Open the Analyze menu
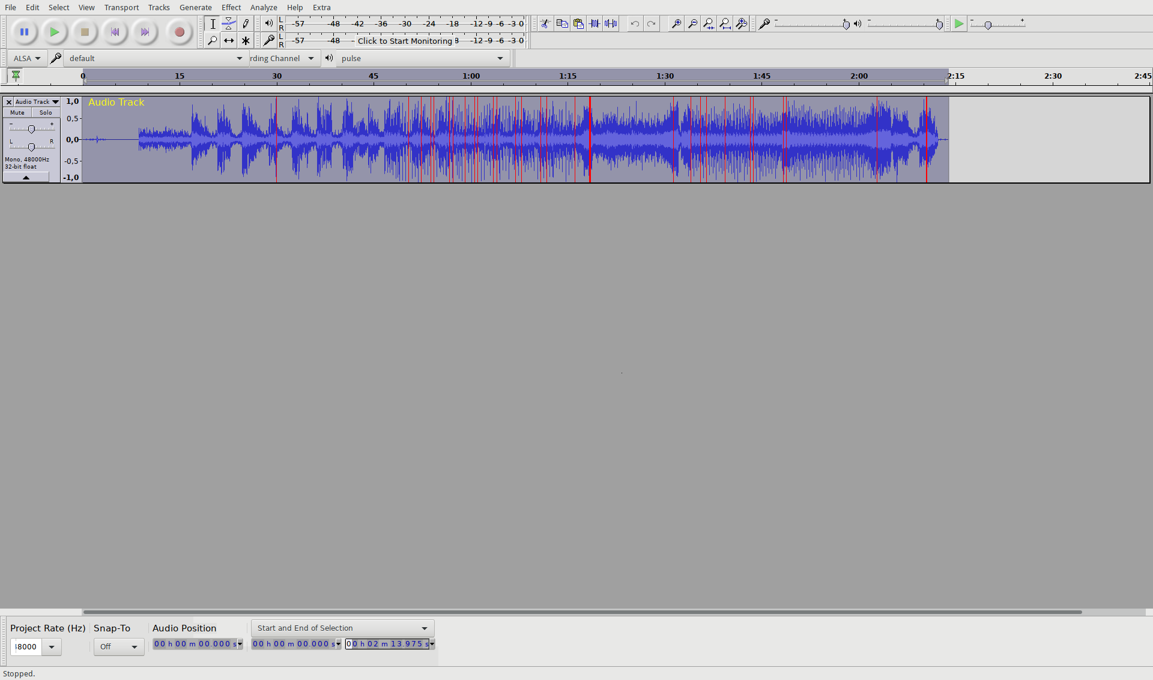 (264, 7)
